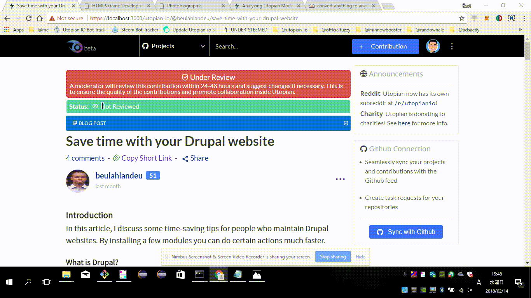Open the post options ellipsis menu
The width and height of the screenshot is (531, 298).
coord(340,179)
